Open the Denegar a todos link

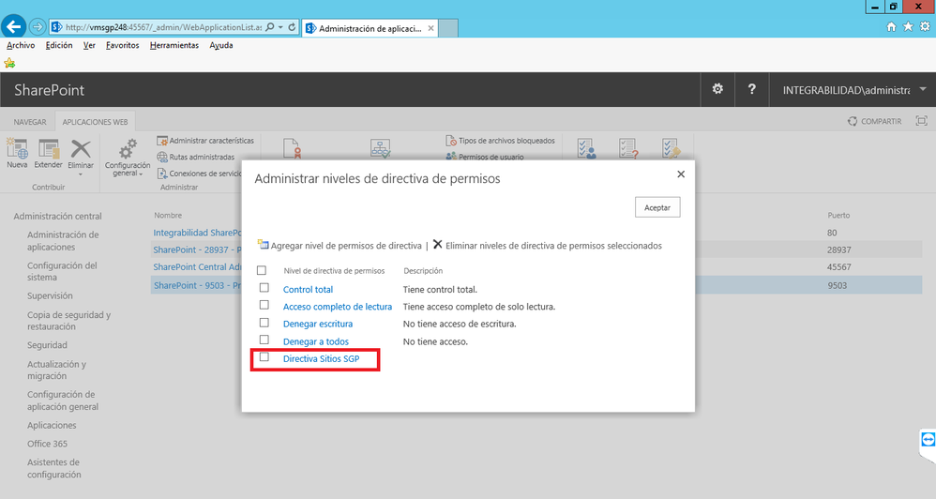[x=316, y=341]
